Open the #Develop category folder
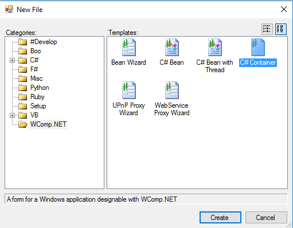The image size is (293, 228). point(44,42)
